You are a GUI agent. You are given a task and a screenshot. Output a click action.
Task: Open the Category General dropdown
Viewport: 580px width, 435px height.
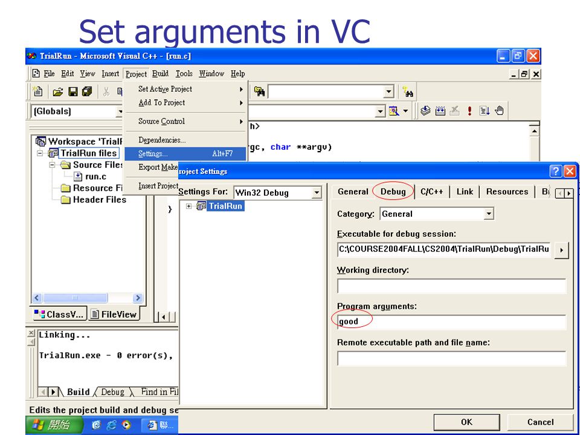point(489,214)
